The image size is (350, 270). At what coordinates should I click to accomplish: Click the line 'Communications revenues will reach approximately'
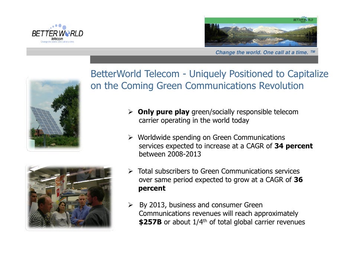tap(218, 213)
